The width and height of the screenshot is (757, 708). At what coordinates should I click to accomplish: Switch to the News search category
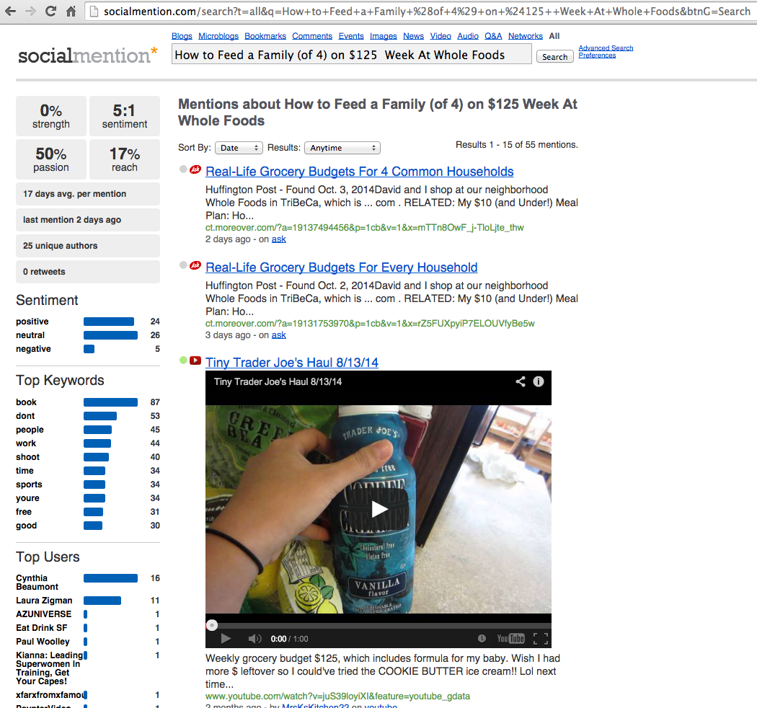point(413,36)
